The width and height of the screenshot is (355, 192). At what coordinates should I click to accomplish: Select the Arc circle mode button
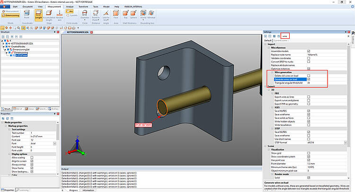pos(71,11)
